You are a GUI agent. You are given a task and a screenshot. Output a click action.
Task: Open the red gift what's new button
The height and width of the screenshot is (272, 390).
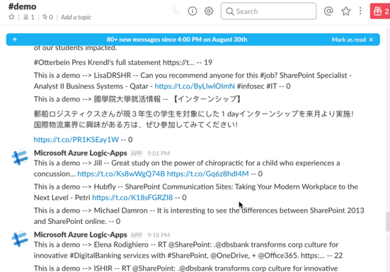click(380, 11)
